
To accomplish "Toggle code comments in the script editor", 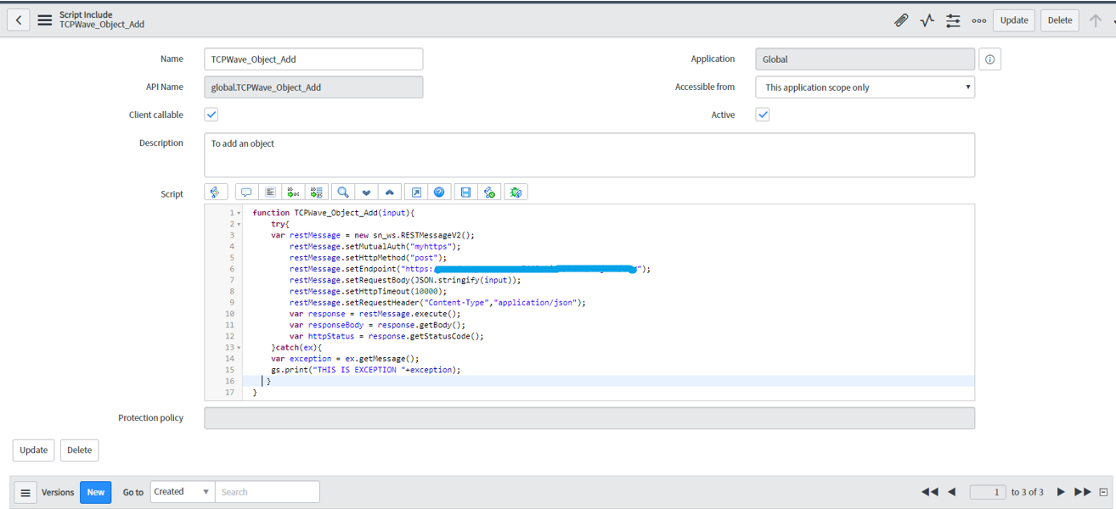I will click(x=246, y=192).
